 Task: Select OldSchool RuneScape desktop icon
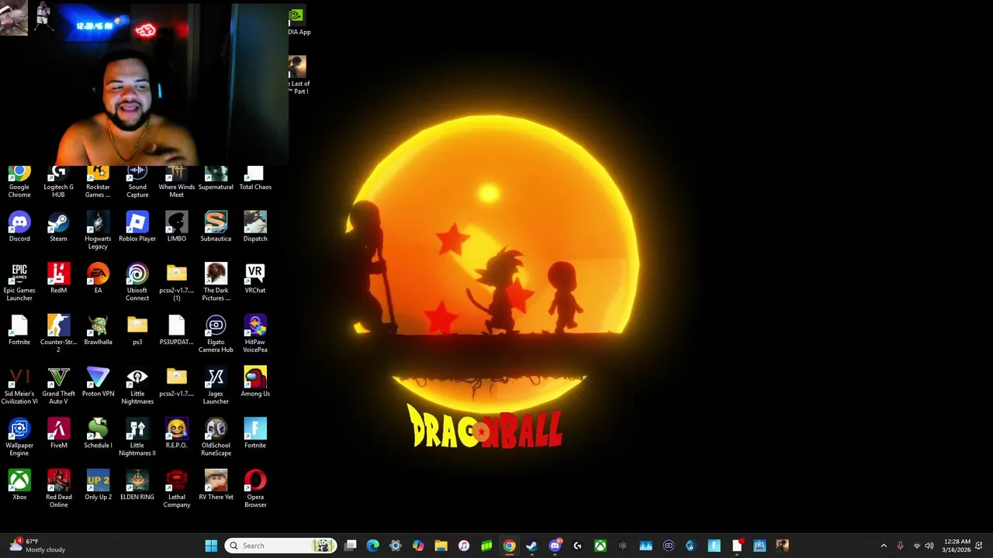pyautogui.click(x=216, y=437)
